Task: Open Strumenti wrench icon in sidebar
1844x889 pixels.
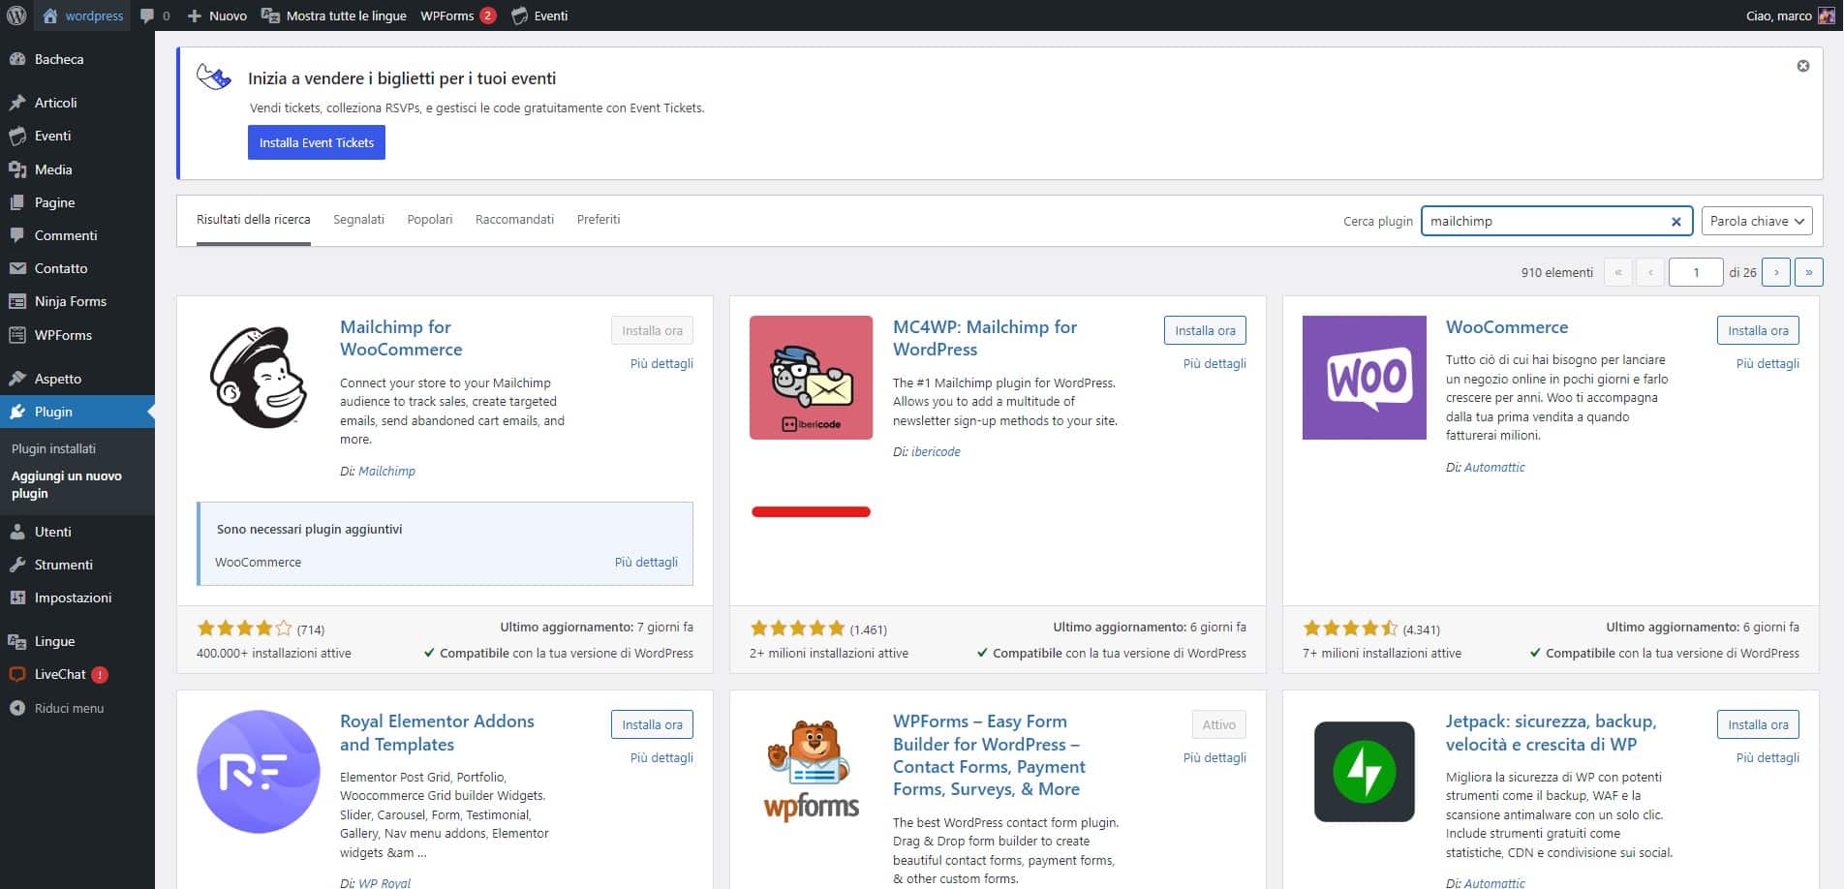Action: point(17,565)
